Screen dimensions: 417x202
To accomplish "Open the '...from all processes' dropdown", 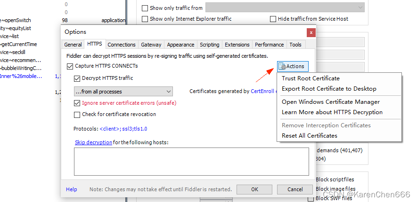I will [x=123, y=92].
